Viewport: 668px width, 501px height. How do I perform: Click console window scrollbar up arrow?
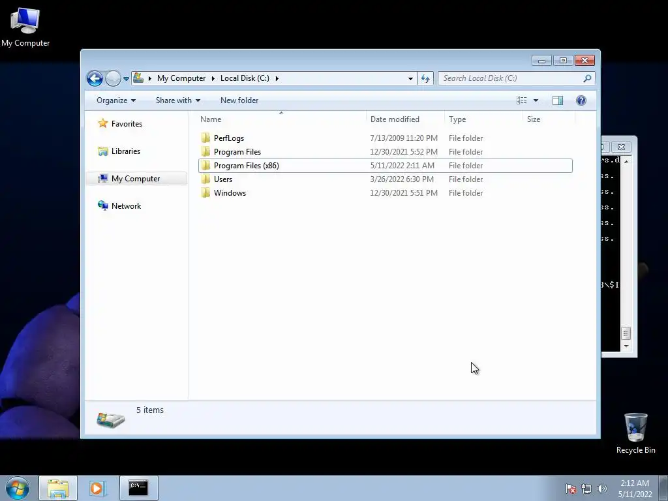coord(626,162)
